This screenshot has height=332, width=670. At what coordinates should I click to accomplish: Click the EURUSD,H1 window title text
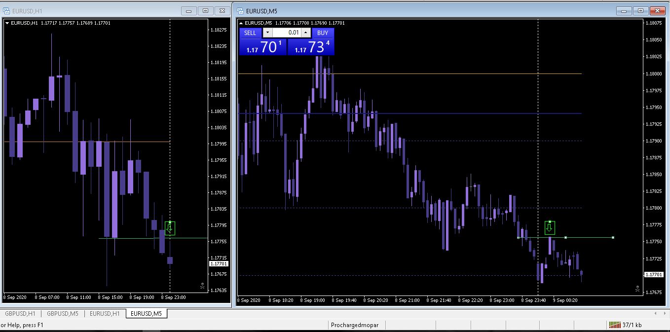(27, 10)
